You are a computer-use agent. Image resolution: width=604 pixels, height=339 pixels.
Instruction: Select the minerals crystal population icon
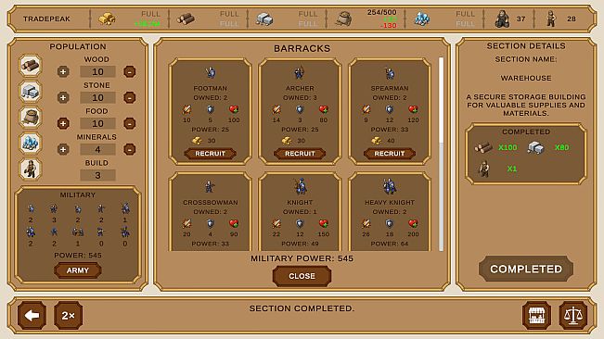click(30, 143)
